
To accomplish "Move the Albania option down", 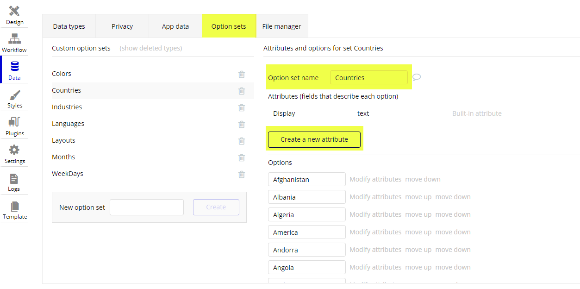I will coord(453,196).
